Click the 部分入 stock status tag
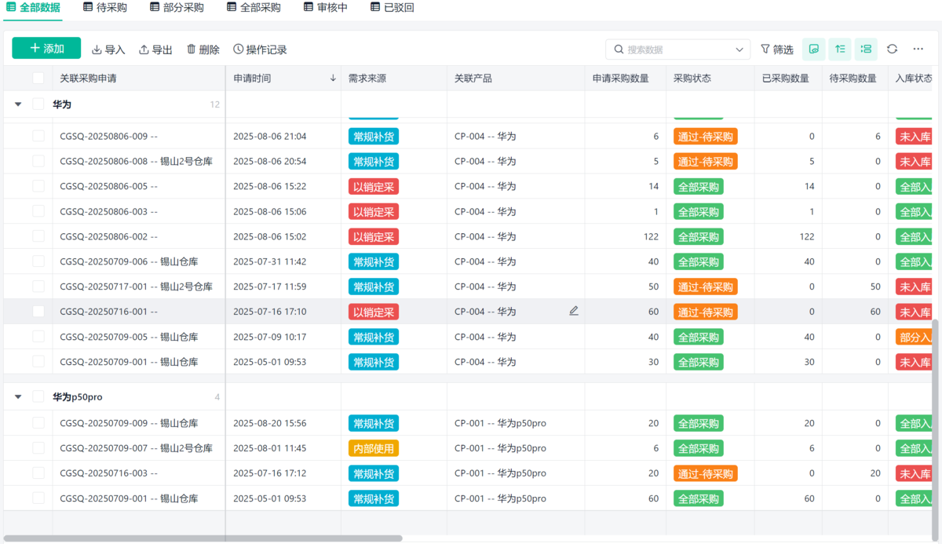The height and width of the screenshot is (544, 942). pyautogui.click(x=915, y=337)
